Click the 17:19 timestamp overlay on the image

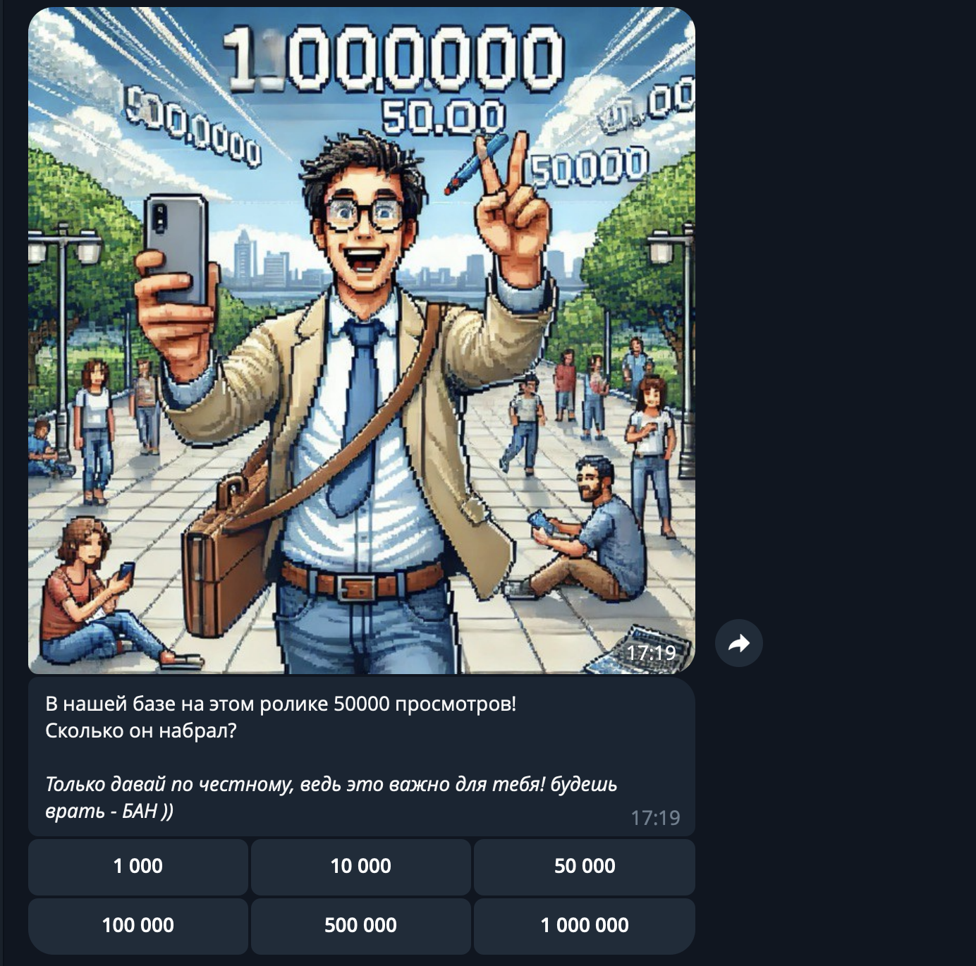point(650,653)
